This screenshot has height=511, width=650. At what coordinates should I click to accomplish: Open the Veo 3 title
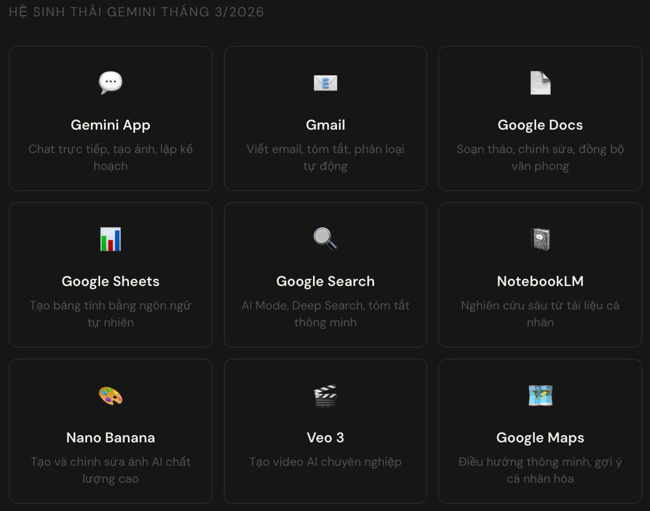326,437
